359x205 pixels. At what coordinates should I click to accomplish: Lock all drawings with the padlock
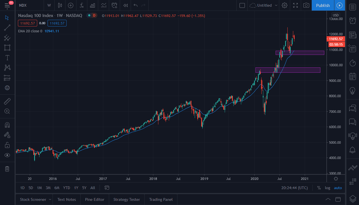7,145
